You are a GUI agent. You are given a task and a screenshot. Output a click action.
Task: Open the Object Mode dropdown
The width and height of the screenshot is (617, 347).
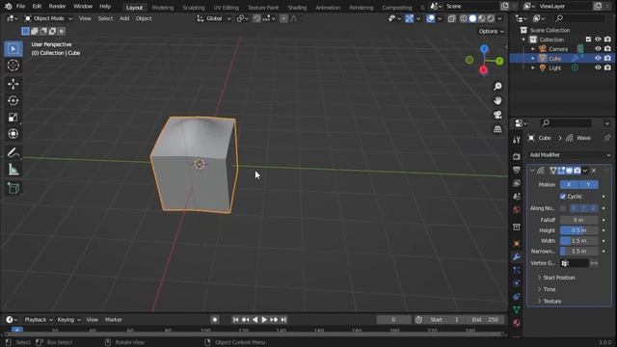(x=49, y=18)
